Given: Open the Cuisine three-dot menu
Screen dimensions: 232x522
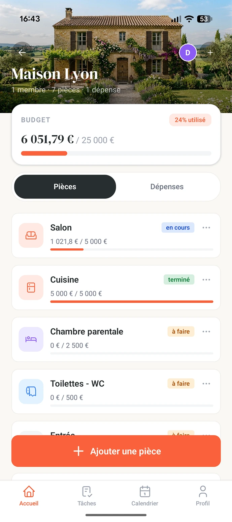Looking at the screenshot, I should point(206,280).
